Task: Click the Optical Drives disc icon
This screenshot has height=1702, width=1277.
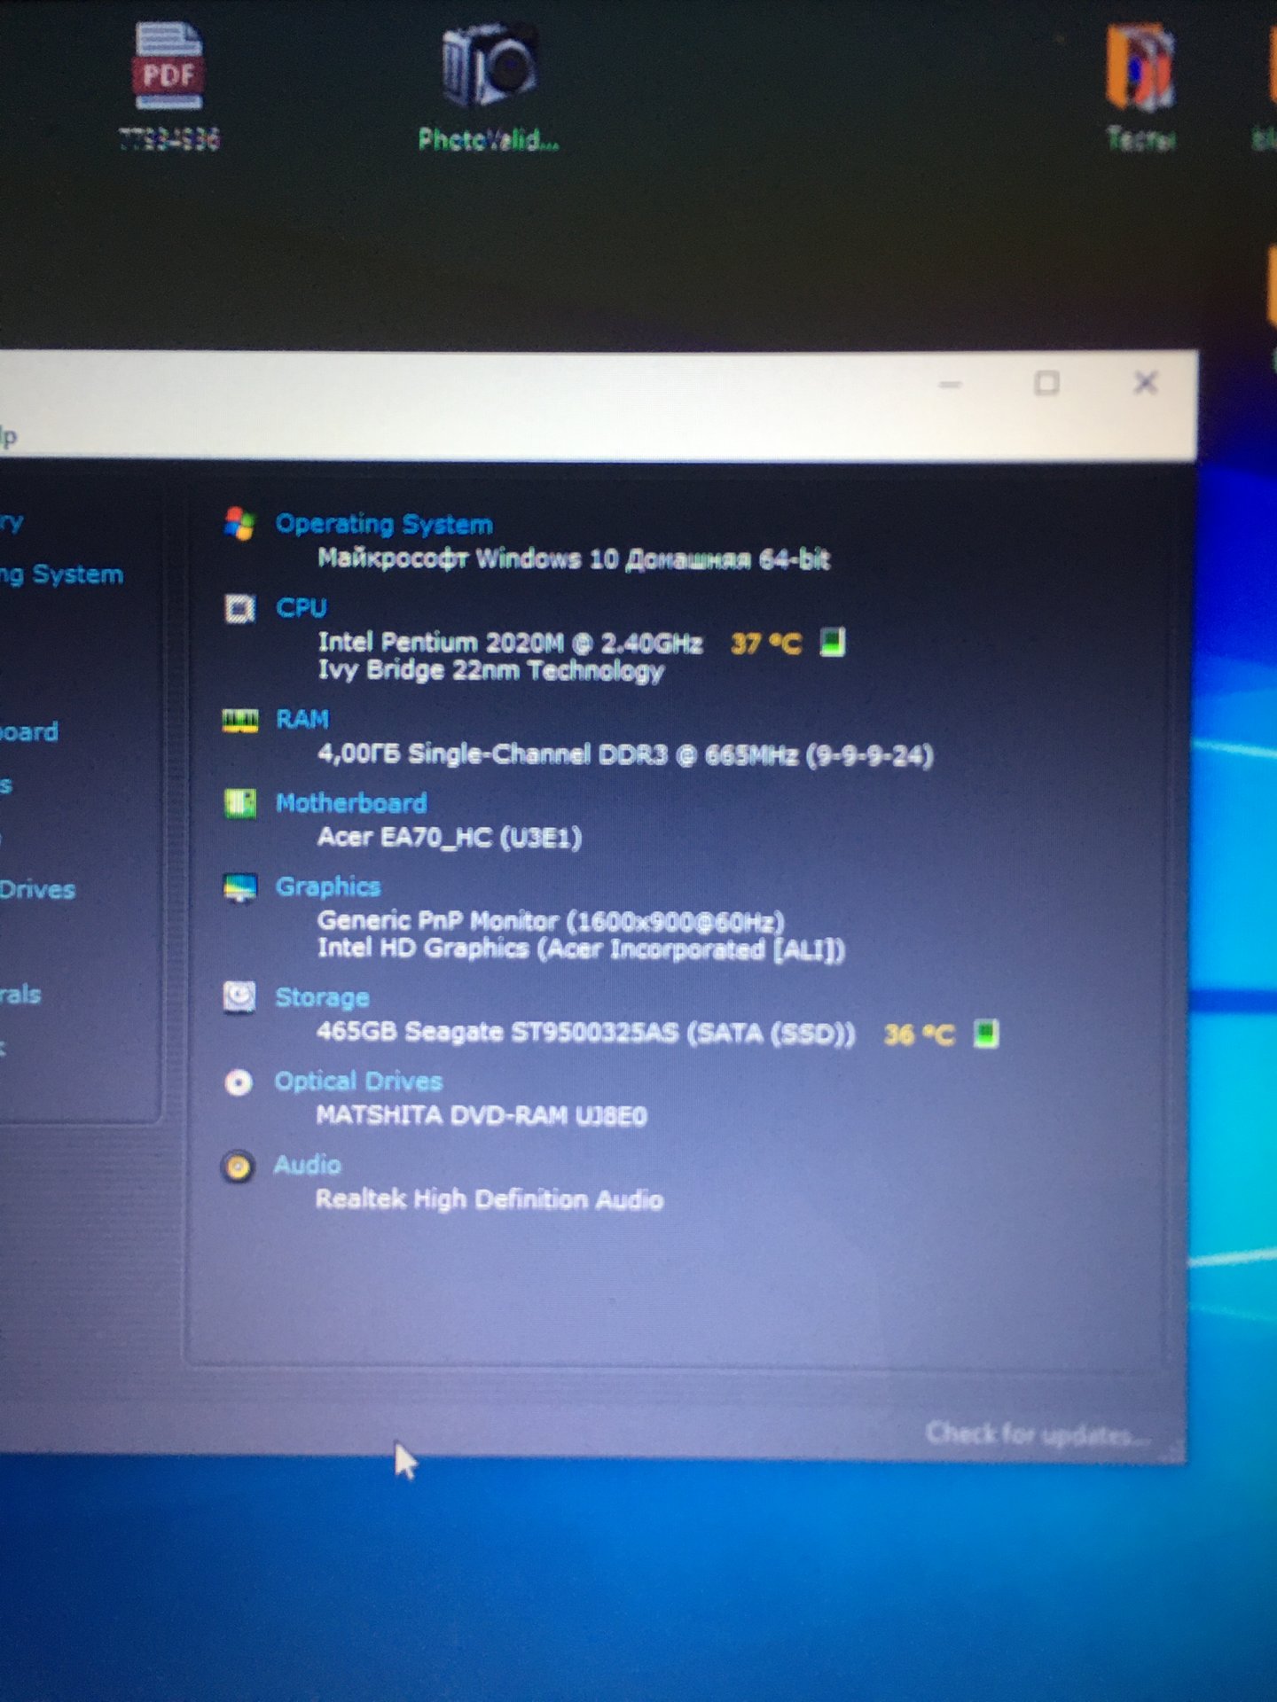Action: (239, 1082)
